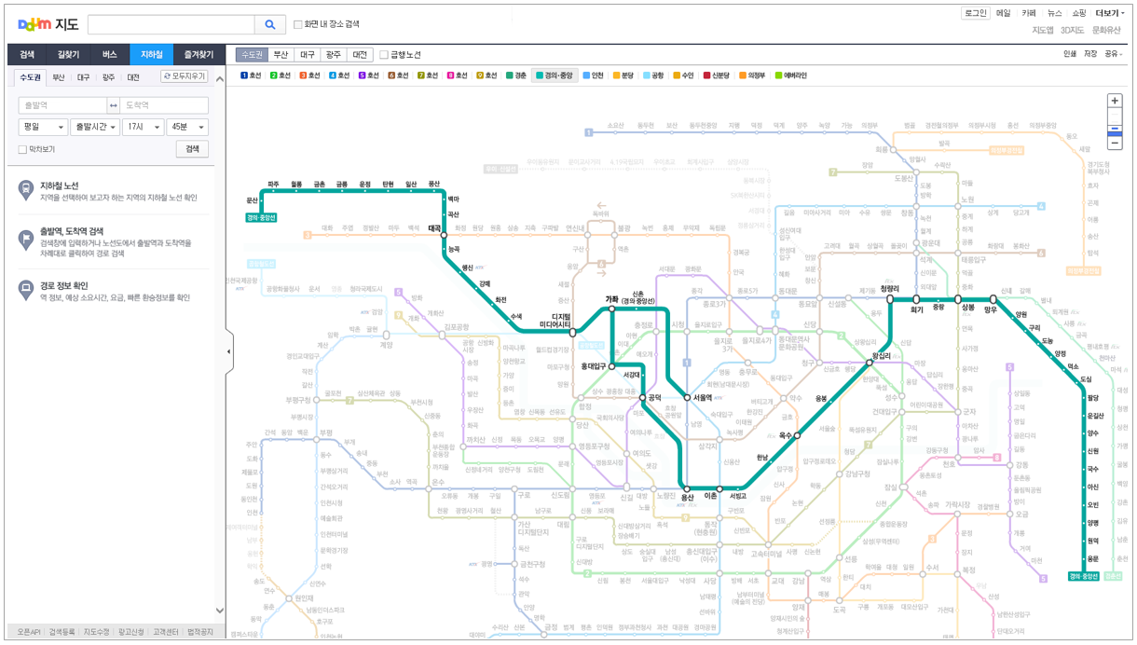Collapse the left side panel arrow
The image size is (1137, 645).
[229, 351]
